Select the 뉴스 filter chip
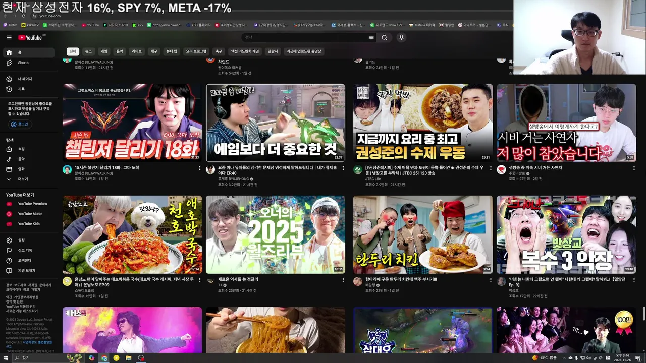The width and height of the screenshot is (646, 363). tap(88, 51)
